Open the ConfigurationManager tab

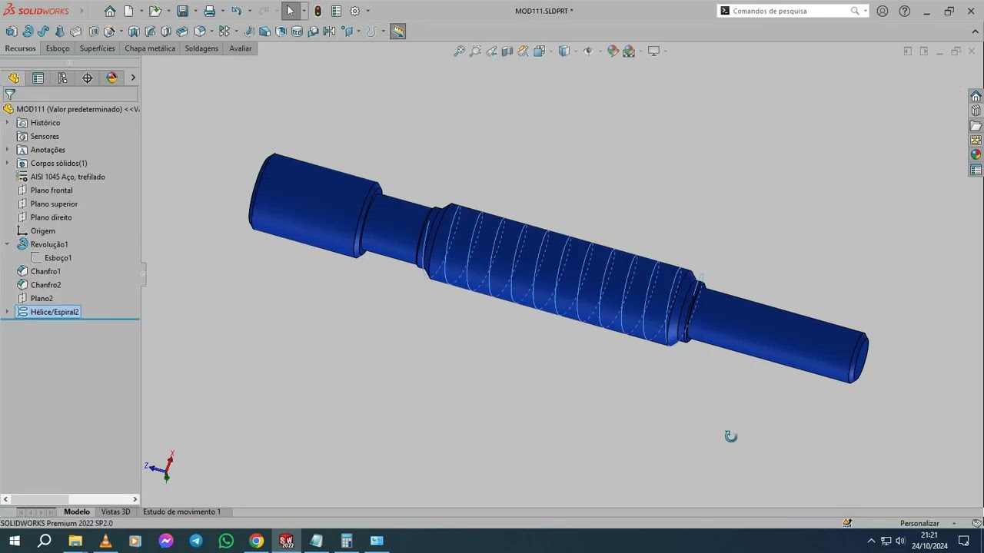tap(62, 78)
